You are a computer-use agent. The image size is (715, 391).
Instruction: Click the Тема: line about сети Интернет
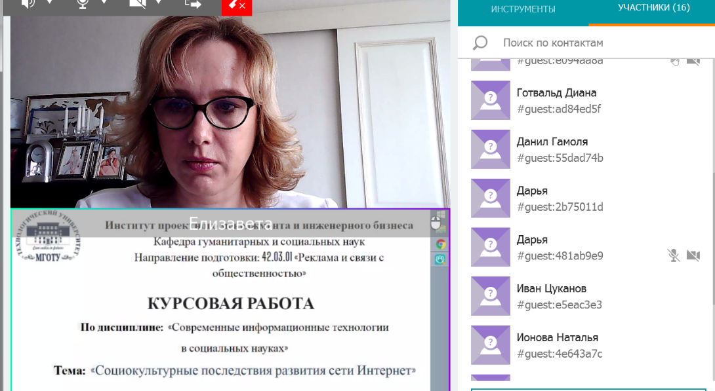[x=234, y=371]
